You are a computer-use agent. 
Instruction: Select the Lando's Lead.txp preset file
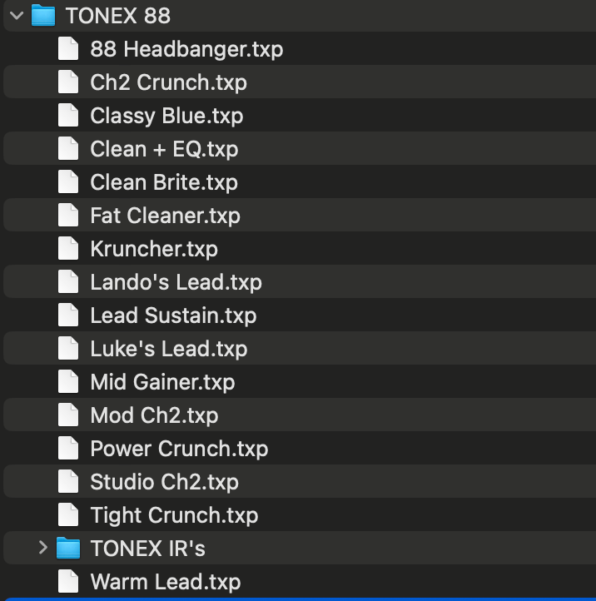[x=176, y=282]
